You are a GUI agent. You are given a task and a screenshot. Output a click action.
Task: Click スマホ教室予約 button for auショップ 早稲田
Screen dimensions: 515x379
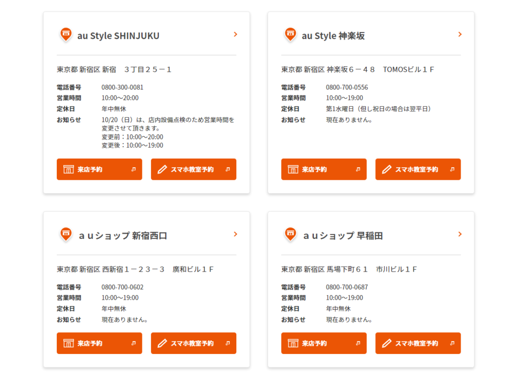418,343
